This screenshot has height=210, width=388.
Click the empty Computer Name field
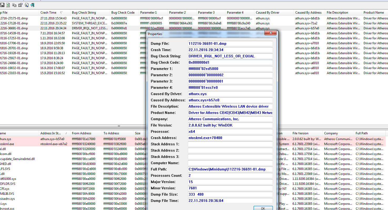click(x=230, y=163)
